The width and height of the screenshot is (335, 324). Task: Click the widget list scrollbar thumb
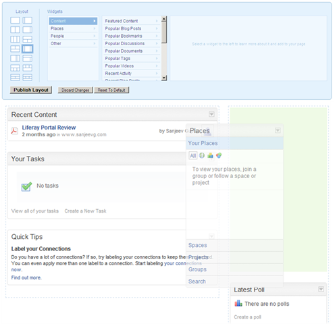164,32
